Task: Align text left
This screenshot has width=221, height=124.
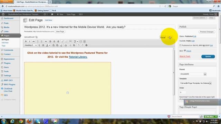Action: click(x=50, y=41)
